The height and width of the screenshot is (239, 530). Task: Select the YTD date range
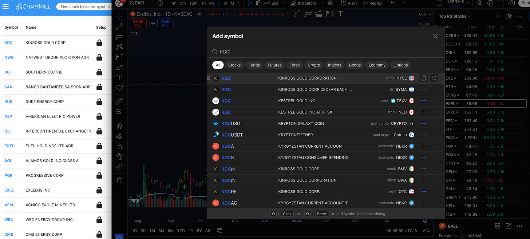[x=181, y=231]
